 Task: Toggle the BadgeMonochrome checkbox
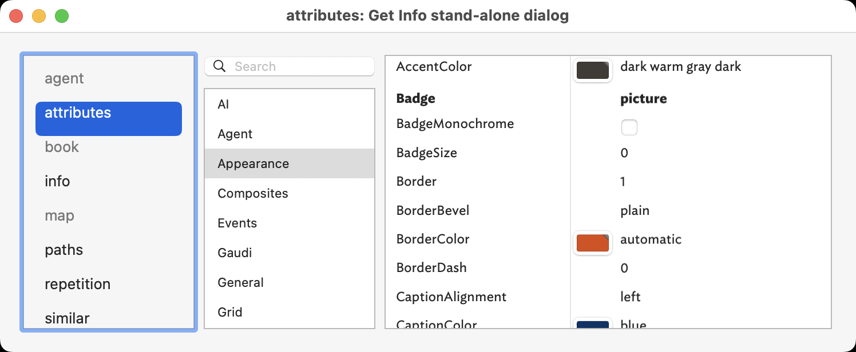[x=629, y=127]
